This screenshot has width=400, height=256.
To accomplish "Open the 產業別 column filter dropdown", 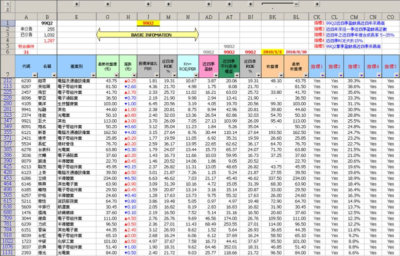I will tap(93, 75).
